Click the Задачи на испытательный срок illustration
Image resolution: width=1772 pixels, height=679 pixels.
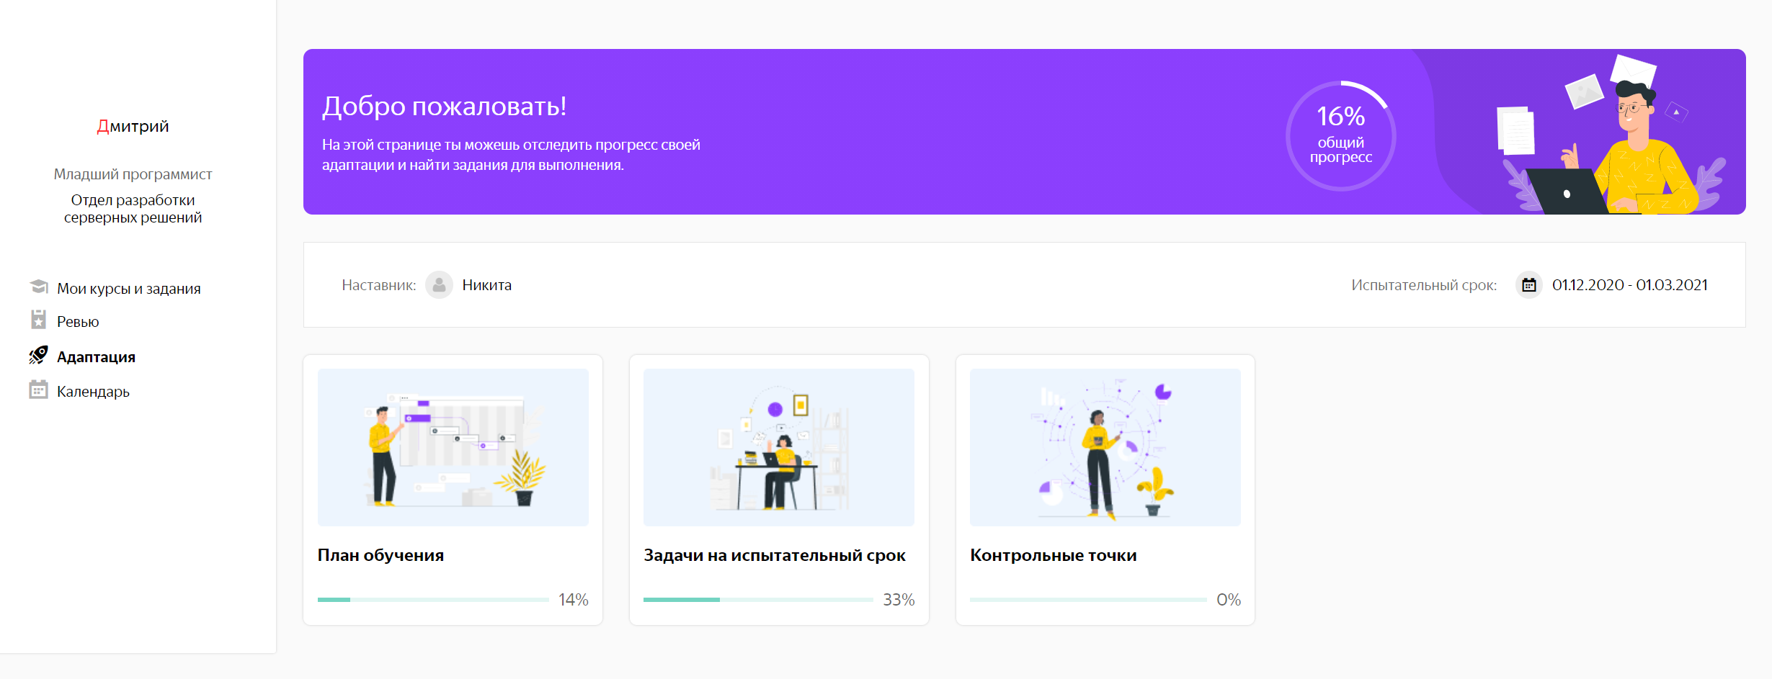point(779,447)
